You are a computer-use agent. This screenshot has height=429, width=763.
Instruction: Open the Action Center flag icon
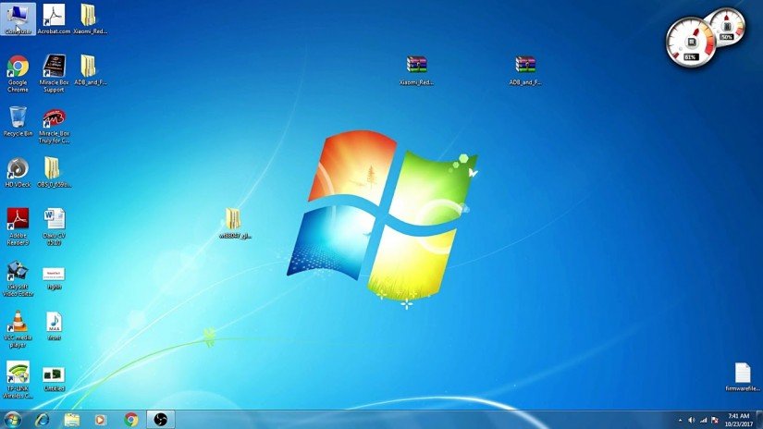[x=715, y=421]
